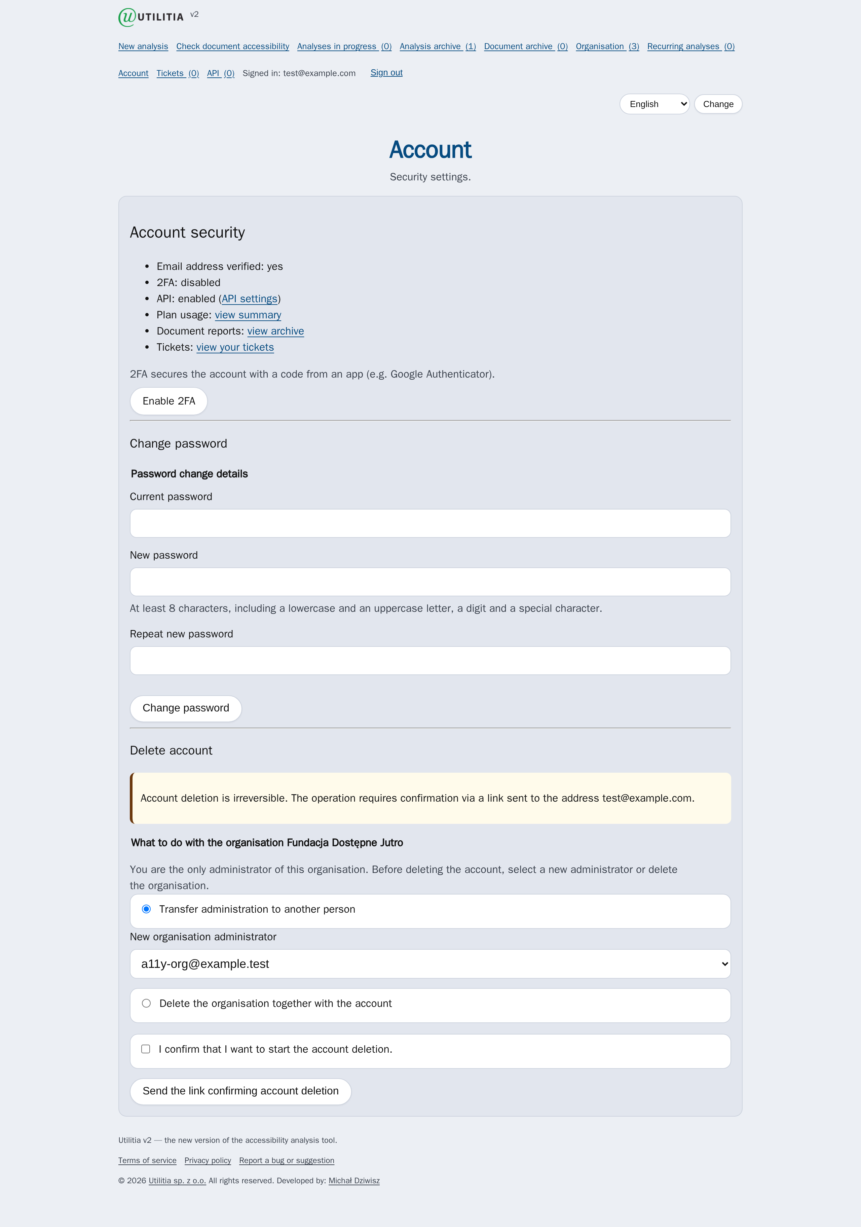Go to Check document accessibility
Screen dimensions: 861x1227
[x=233, y=46]
